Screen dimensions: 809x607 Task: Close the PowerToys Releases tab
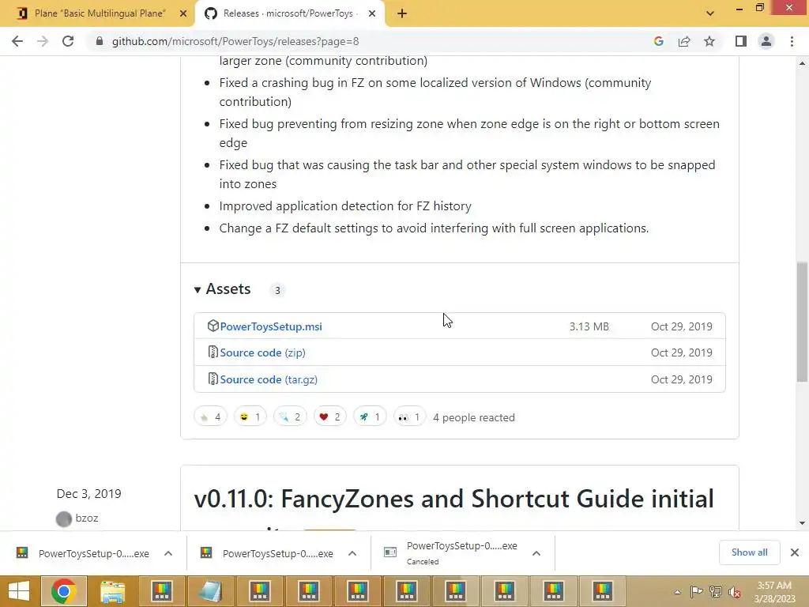(x=372, y=13)
